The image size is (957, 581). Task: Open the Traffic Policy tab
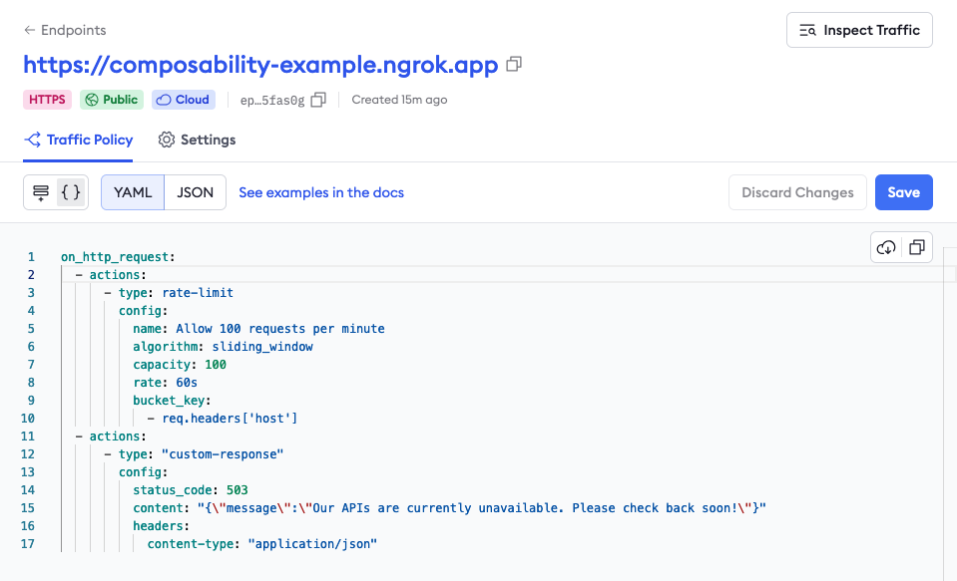coord(79,140)
